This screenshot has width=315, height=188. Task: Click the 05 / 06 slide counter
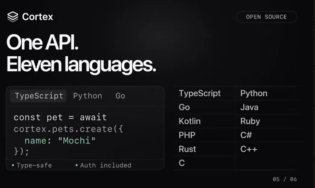click(285, 179)
